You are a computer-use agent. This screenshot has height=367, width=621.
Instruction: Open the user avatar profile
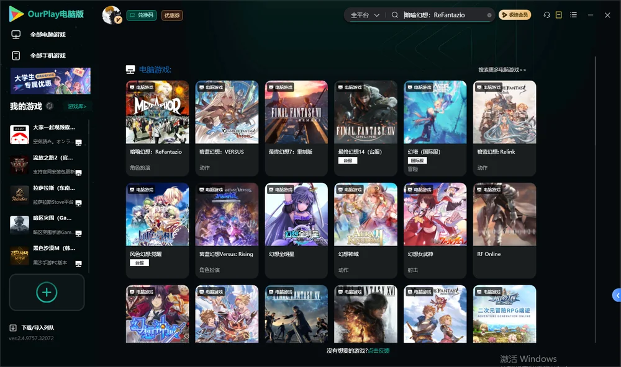111,15
